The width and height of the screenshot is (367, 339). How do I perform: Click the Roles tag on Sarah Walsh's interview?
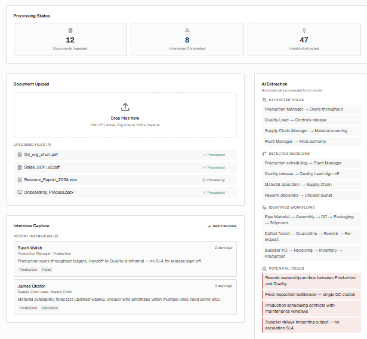point(47,270)
